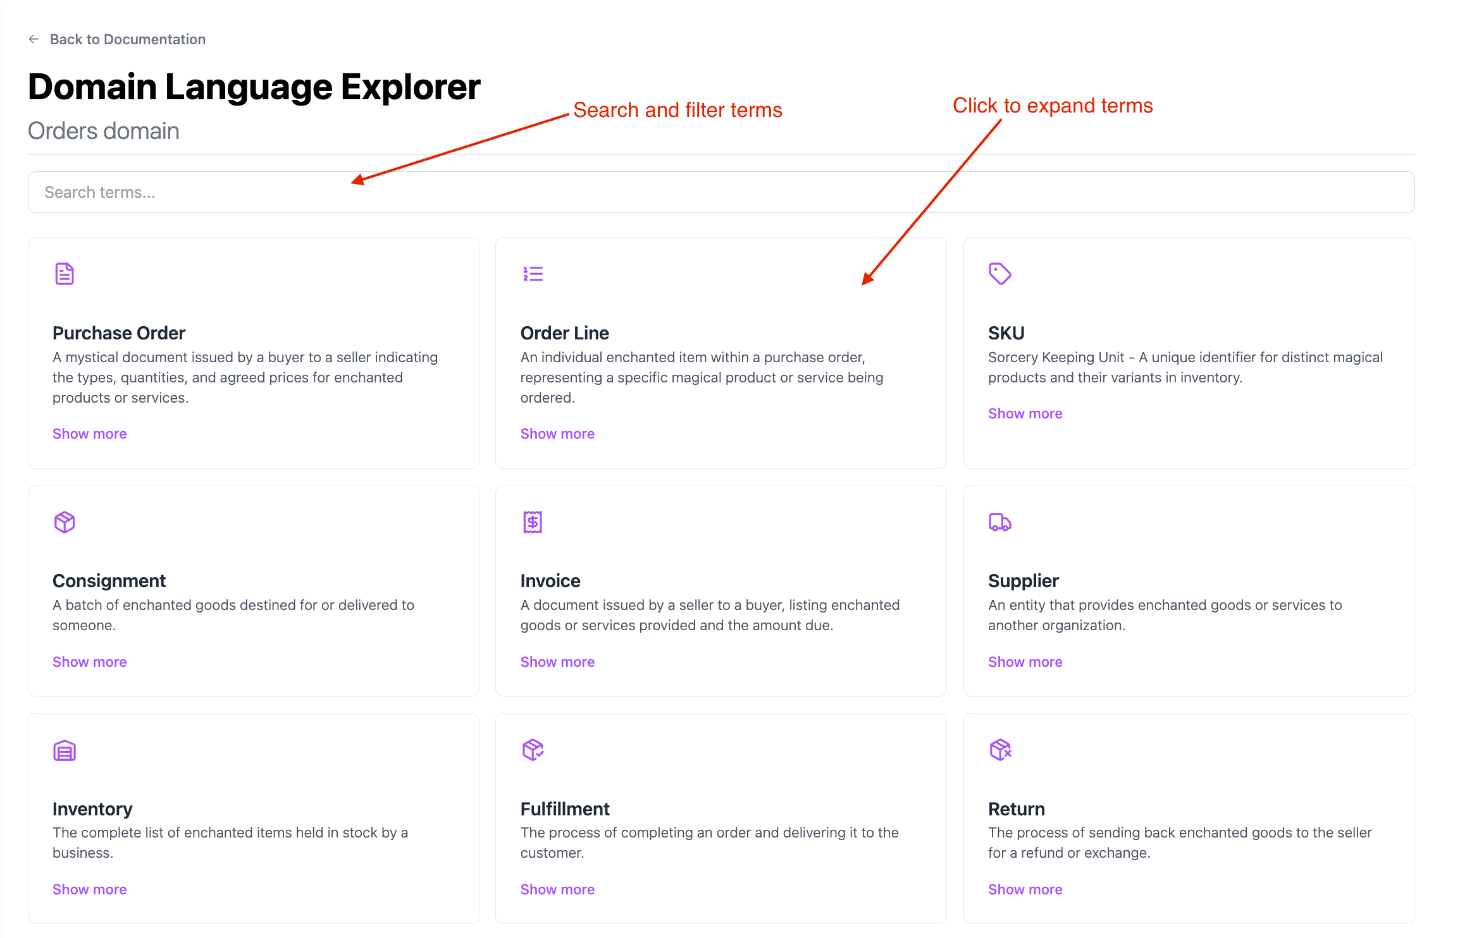
Task: Open Back to Documentation link
Action: [127, 39]
